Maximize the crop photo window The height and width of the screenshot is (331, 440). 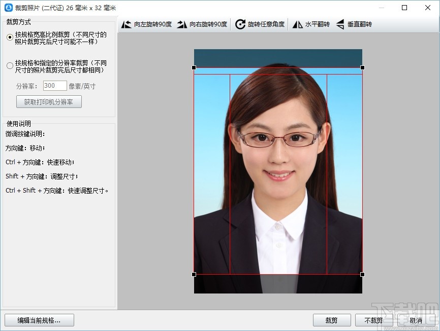click(404, 8)
